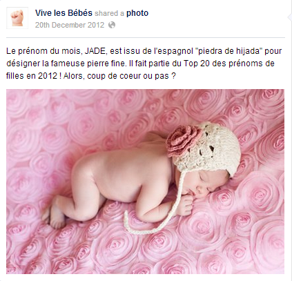Click the globe public privacy icon
Screen dimensions: 292x281
112,25
